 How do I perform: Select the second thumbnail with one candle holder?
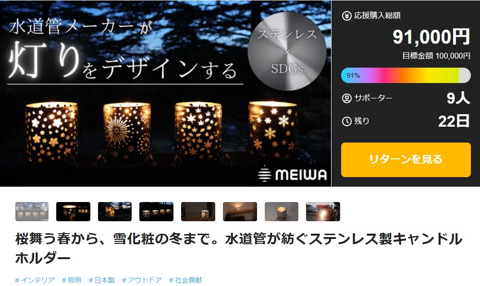pos(73,212)
